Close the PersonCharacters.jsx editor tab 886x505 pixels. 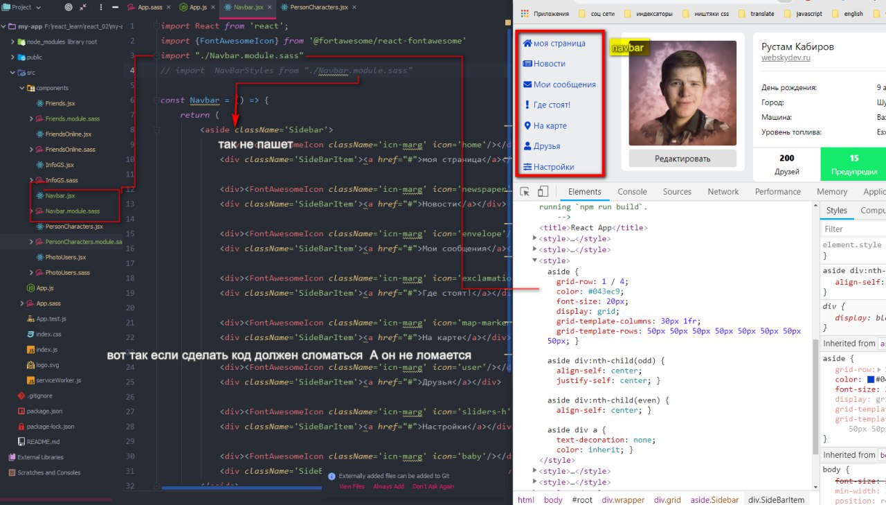coord(354,7)
